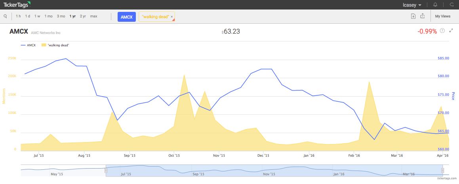Remove the "walking dead" tag
The width and height of the screenshot is (459, 184).
click(172, 17)
